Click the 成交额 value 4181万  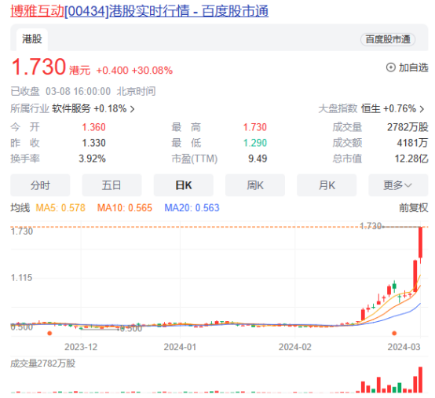coord(412,143)
